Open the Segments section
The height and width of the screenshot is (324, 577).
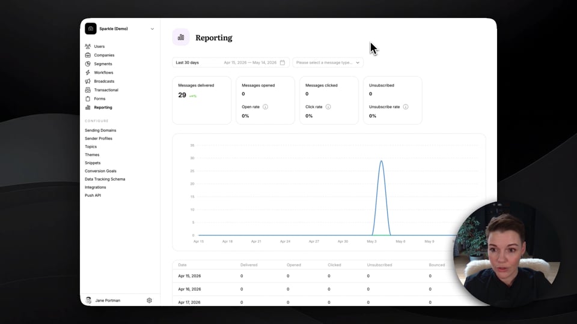pyautogui.click(x=103, y=64)
